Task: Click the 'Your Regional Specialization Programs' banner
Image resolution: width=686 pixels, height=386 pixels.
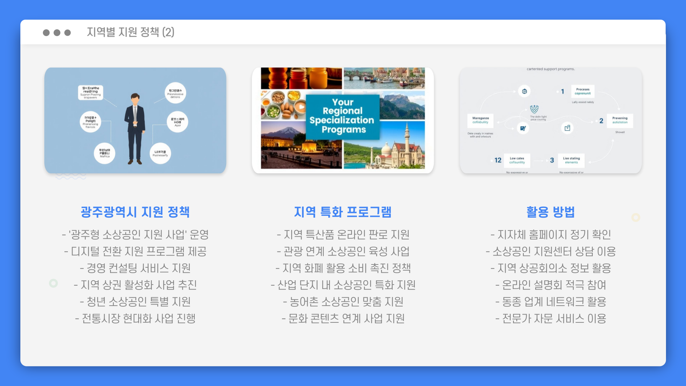Action: click(342, 116)
